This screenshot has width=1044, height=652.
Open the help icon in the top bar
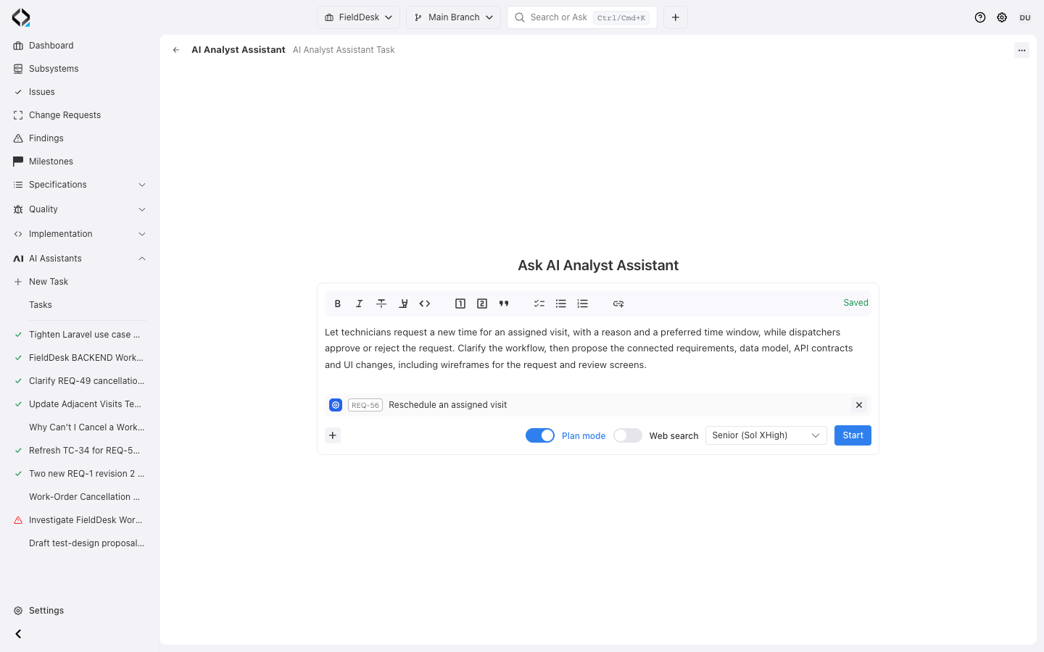[x=980, y=17]
